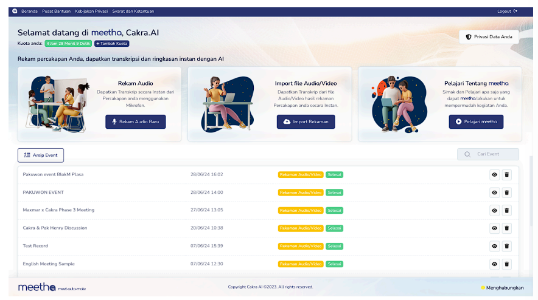Image resolution: width=538 pixels, height=300 pixels.
Task: Select Maxmar x Cakra Phase 3 Meeting title
Action: 58,210
